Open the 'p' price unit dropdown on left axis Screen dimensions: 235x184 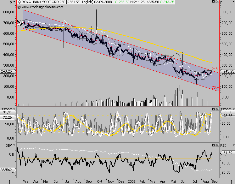[14, 2]
